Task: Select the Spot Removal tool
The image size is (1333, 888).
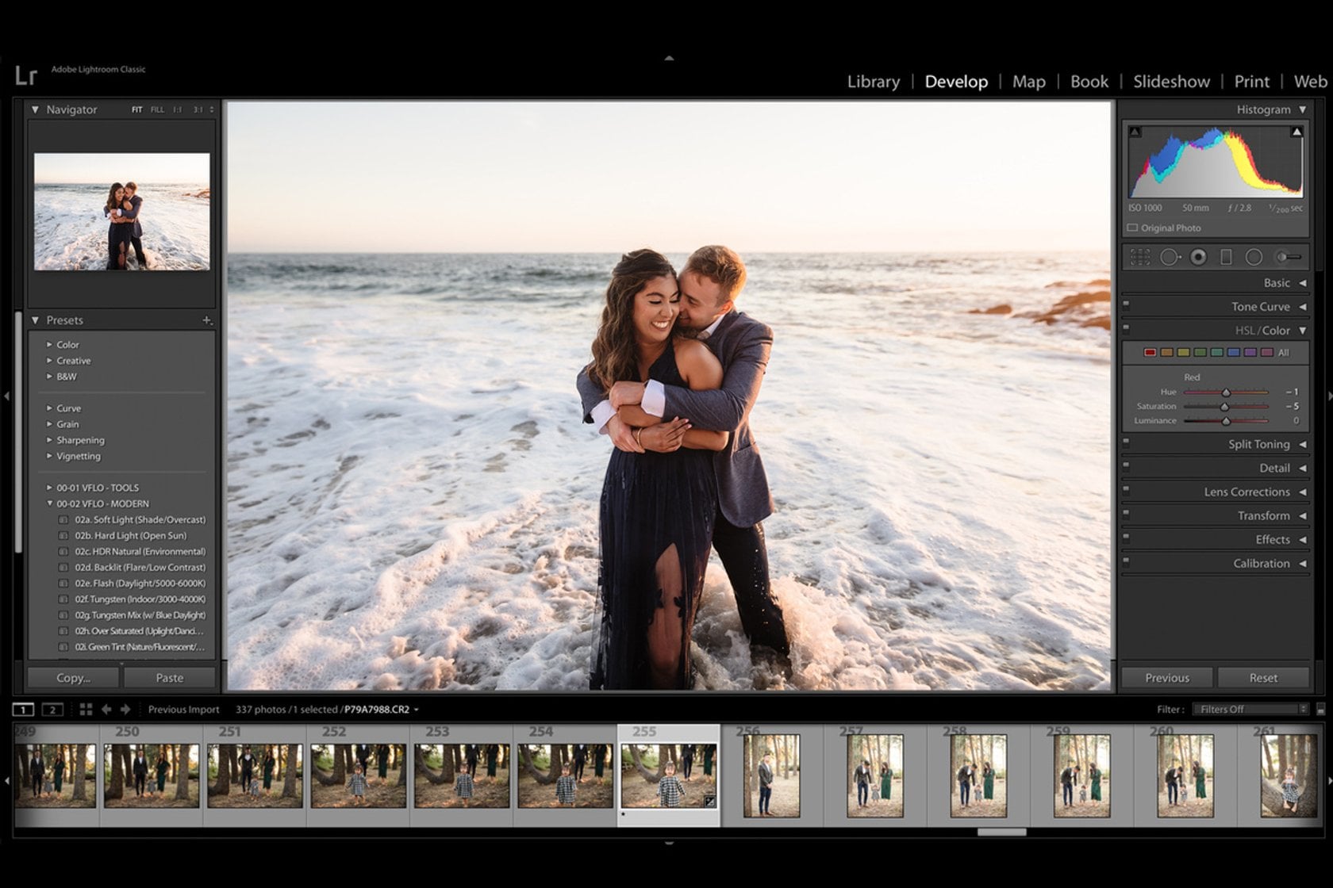Action: tap(1170, 256)
